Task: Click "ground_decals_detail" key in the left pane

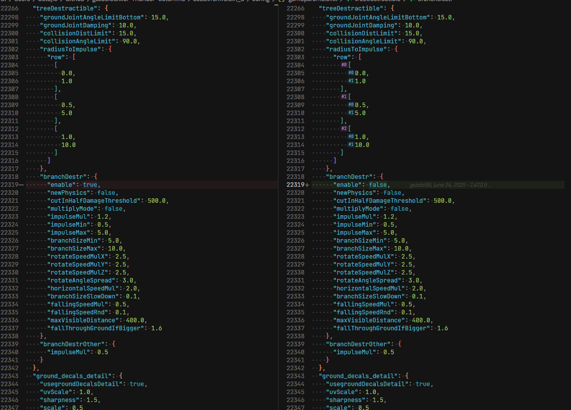Action: coord(72,376)
